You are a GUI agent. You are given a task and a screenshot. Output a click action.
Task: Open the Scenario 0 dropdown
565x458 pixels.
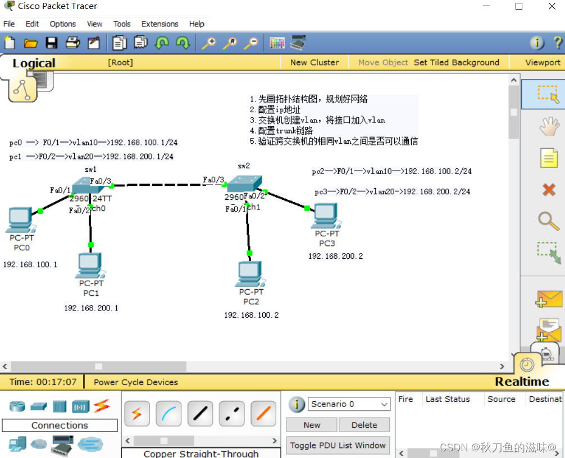tap(349, 404)
